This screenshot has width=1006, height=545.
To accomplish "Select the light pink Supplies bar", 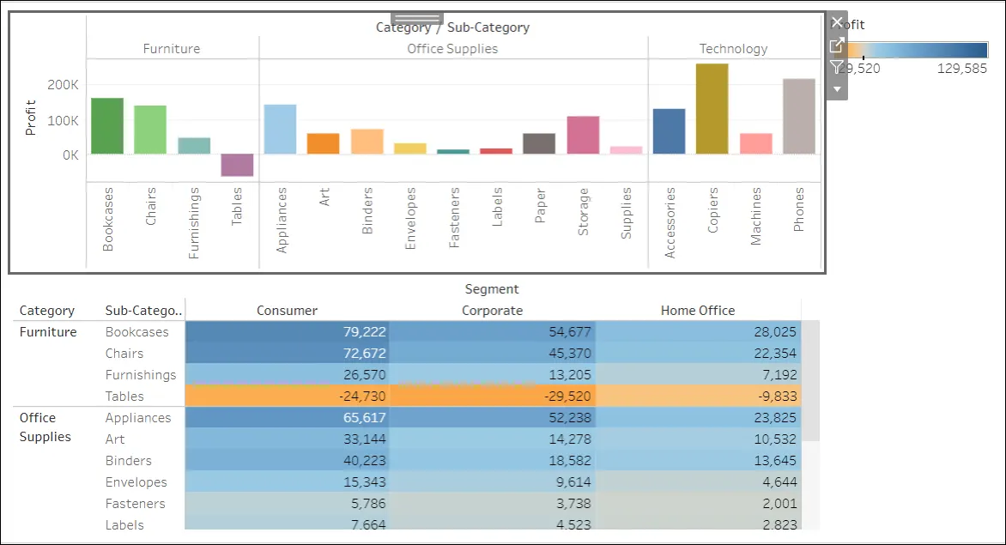I will [627, 150].
